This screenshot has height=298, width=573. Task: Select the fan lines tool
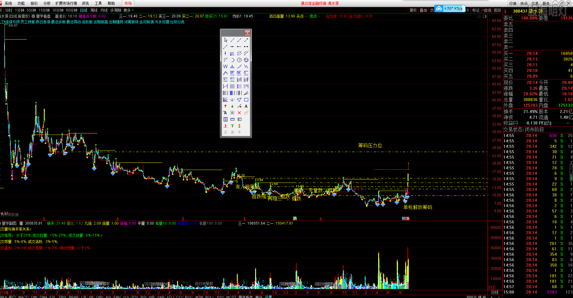[x=225, y=100]
